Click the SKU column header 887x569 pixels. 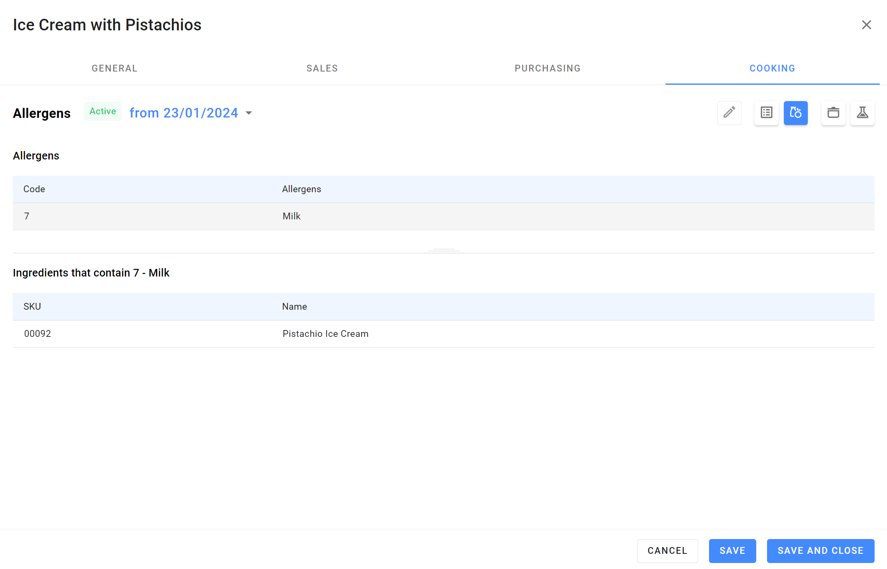[x=32, y=306]
